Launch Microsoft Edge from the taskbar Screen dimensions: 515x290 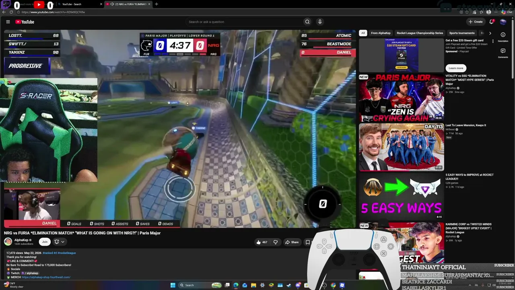236,285
